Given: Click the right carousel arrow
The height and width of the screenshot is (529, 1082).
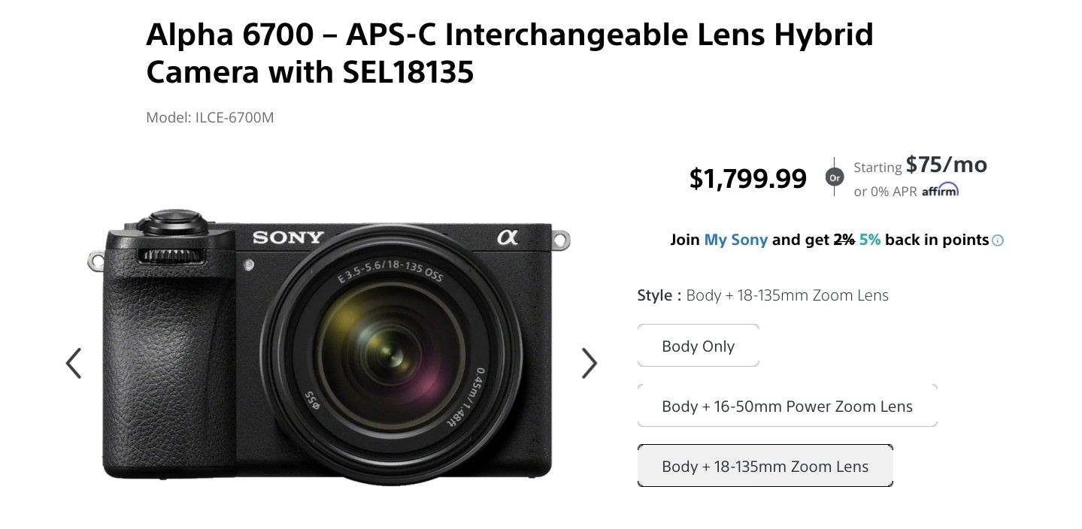Looking at the screenshot, I should pyautogui.click(x=589, y=363).
